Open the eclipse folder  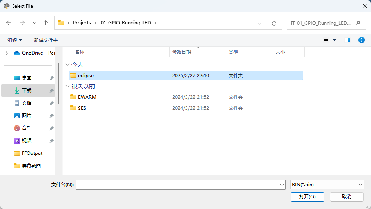(85, 75)
